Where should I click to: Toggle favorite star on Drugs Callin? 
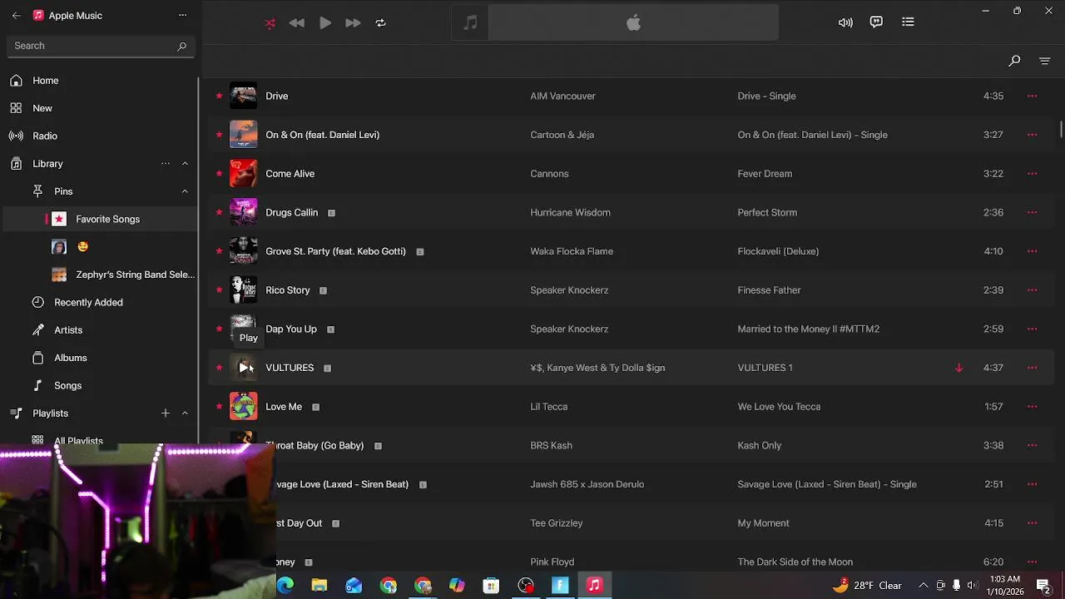(219, 212)
